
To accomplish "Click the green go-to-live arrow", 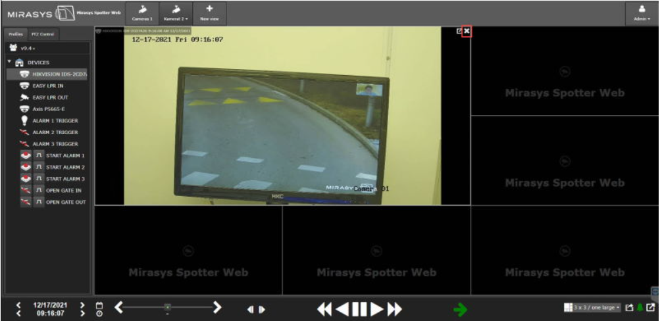I will pyautogui.click(x=461, y=309).
